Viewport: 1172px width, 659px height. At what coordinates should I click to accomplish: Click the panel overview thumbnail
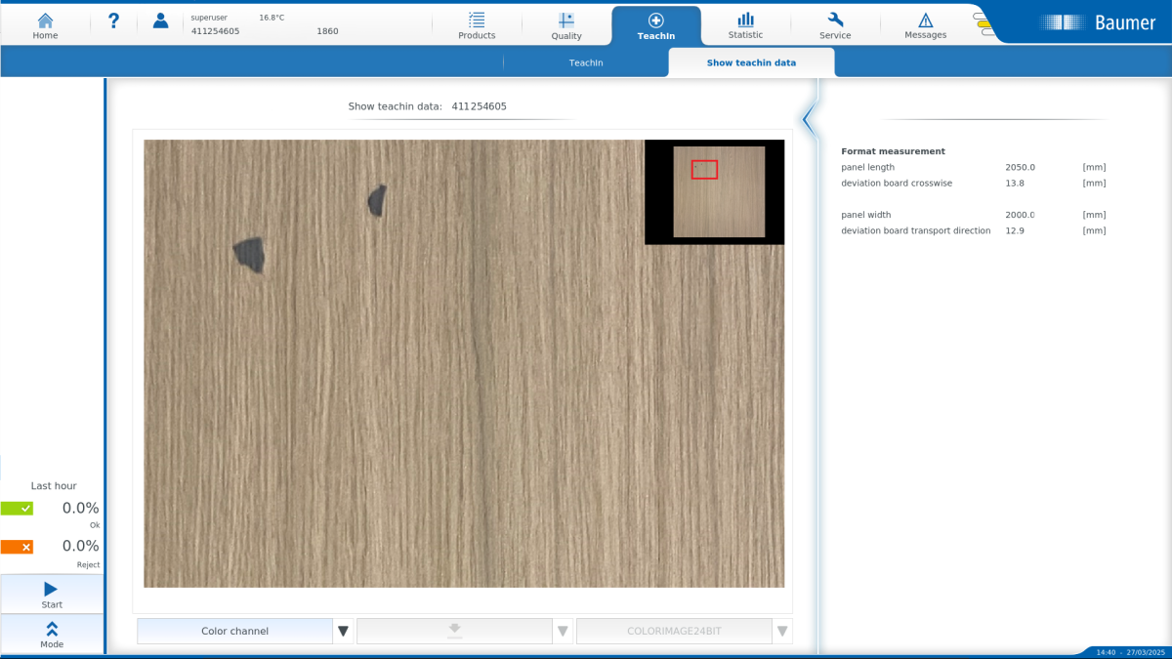point(719,191)
